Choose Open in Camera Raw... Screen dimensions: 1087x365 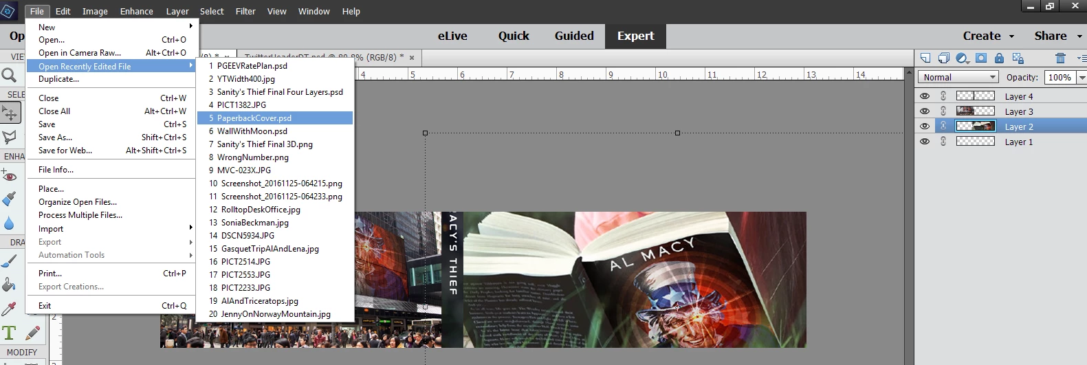(x=113, y=53)
